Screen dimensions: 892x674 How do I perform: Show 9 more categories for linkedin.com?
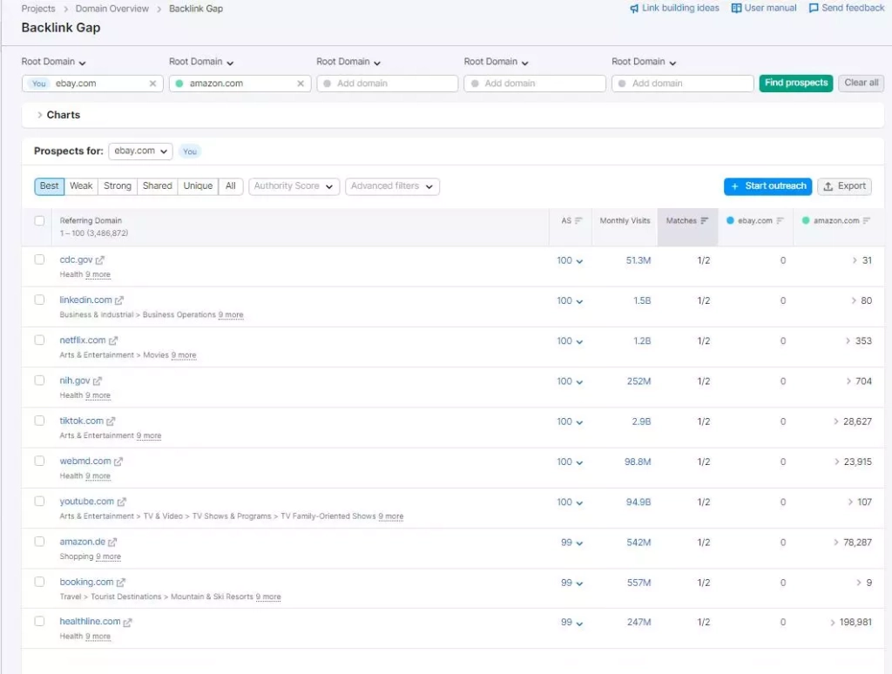pos(231,314)
